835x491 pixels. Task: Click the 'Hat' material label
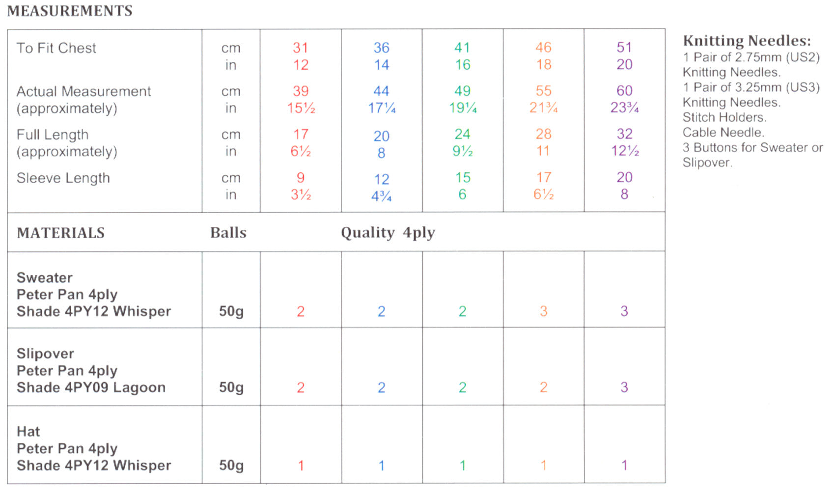pyautogui.click(x=28, y=432)
